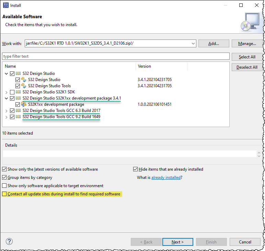Close the Install window
265x251 pixels.
click(x=256, y=5)
